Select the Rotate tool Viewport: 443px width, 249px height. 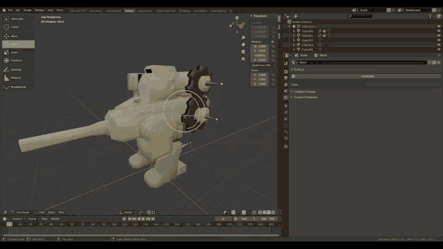point(18,44)
